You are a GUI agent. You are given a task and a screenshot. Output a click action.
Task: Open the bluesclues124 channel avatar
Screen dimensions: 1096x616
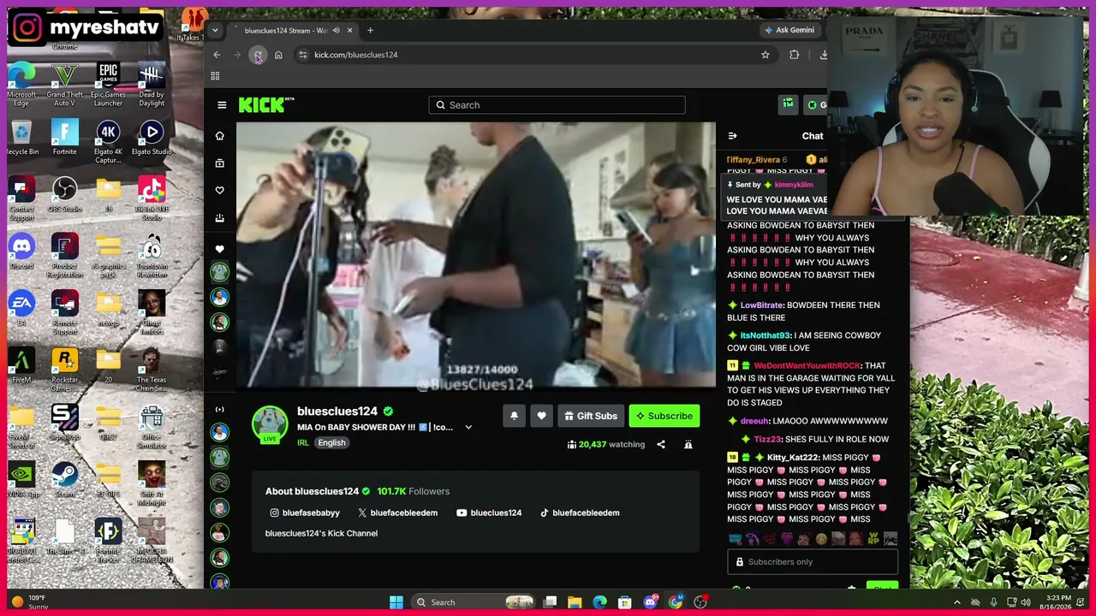coord(270,424)
